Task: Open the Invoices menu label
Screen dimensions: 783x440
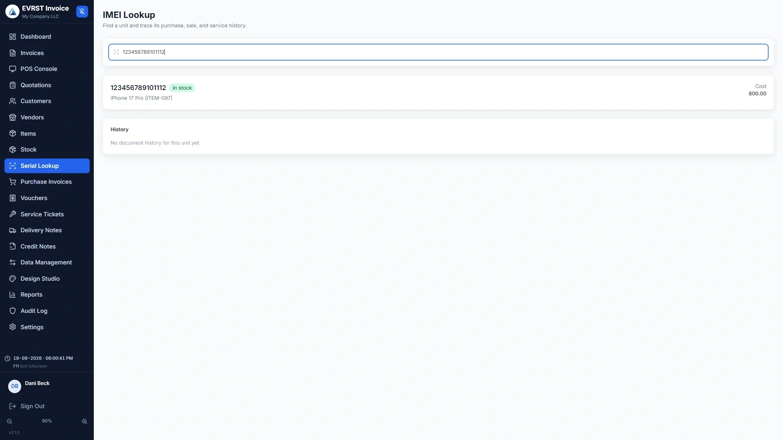Action: pos(32,53)
